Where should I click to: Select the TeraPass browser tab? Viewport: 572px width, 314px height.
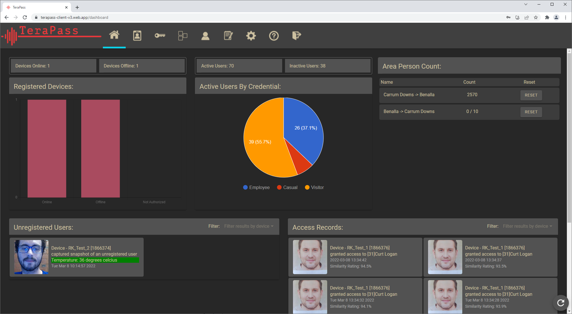pos(34,7)
